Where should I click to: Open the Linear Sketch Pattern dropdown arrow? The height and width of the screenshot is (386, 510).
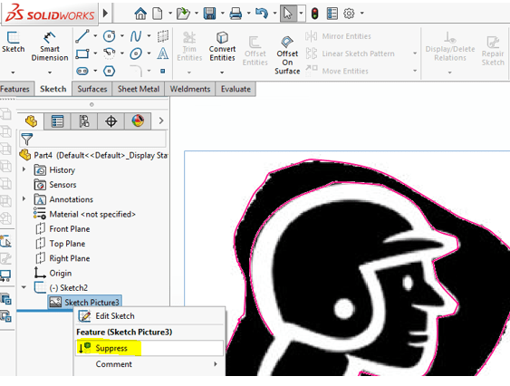[x=415, y=53]
